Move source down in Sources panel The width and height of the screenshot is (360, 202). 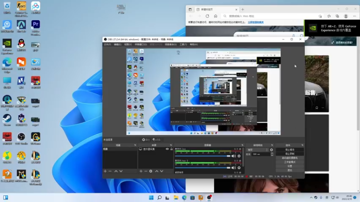162,171
